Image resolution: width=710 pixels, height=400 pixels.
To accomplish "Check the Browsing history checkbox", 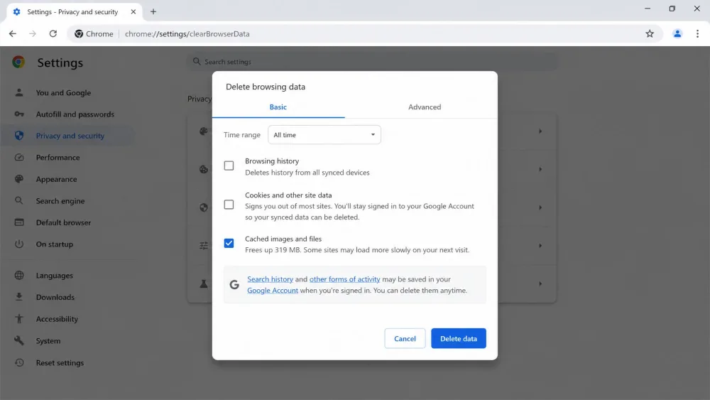I will [x=229, y=166].
